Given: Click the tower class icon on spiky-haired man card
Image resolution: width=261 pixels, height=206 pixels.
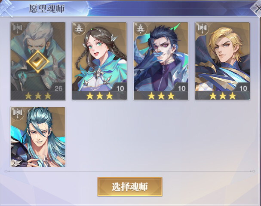Looking at the screenshot, I should (x=141, y=29).
